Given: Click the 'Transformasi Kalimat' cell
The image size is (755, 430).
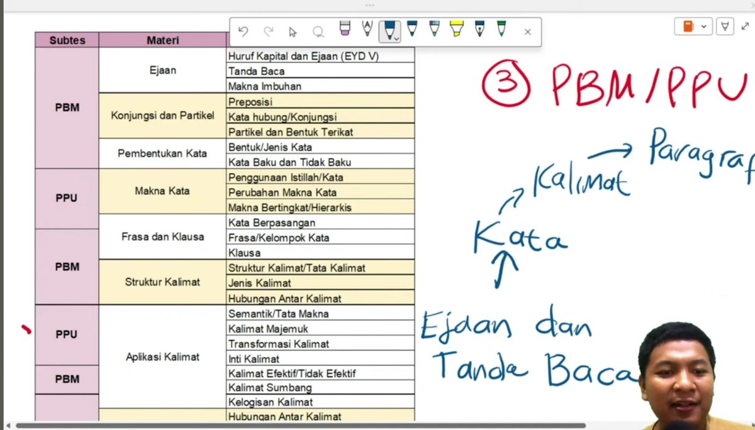Looking at the screenshot, I should [320, 343].
